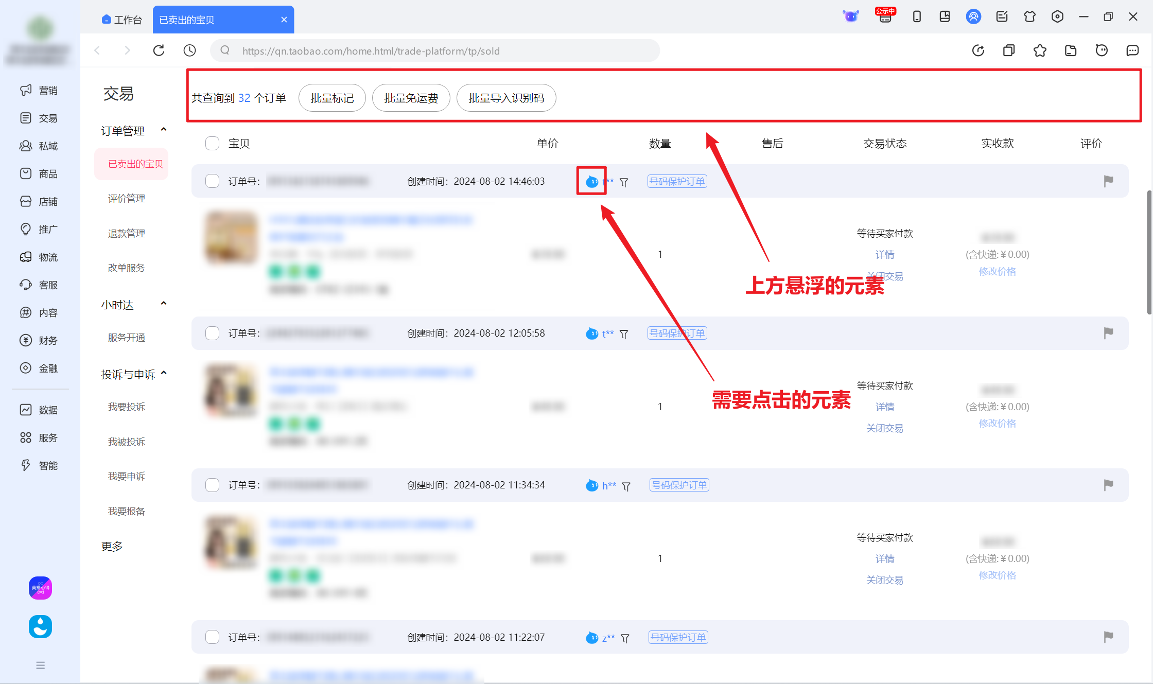Click the 批量标记 button

[x=332, y=98]
